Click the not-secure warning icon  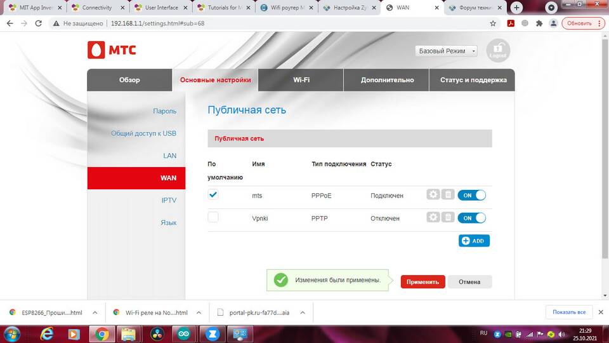tap(56, 24)
